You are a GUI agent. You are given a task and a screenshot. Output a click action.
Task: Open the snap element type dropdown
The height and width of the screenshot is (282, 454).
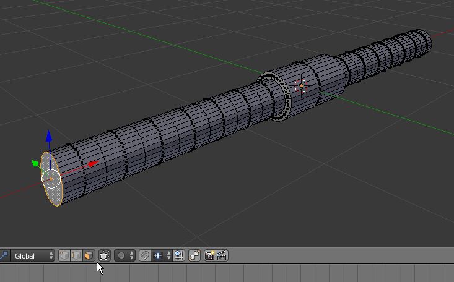(x=162, y=255)
